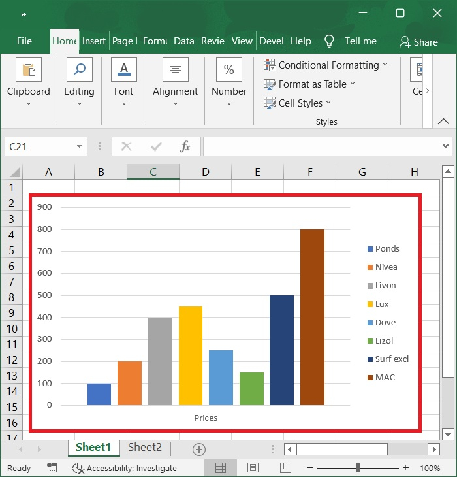Open the Alignment group
Image resolution: width=457 pixels, height=477 pixels.
176,82
